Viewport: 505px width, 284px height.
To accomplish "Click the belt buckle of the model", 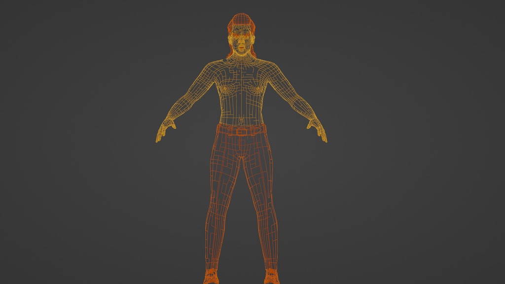I will tap(241, 132).
